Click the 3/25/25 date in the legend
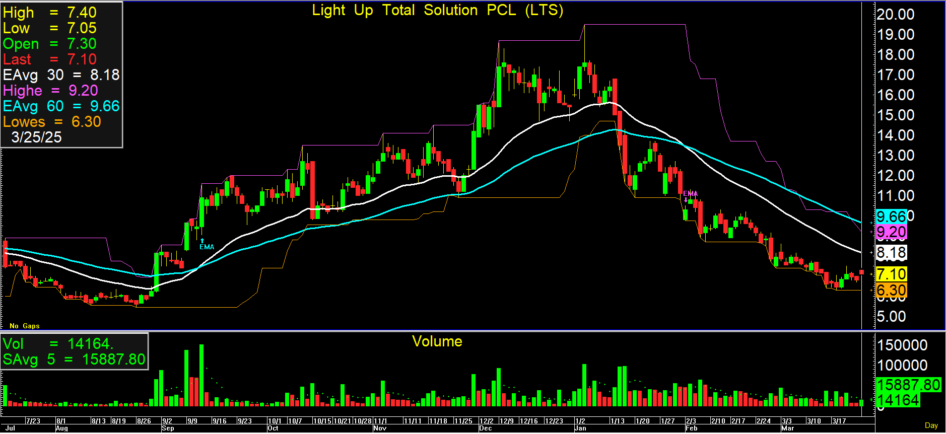946x434 pixels. click(36, 137)
